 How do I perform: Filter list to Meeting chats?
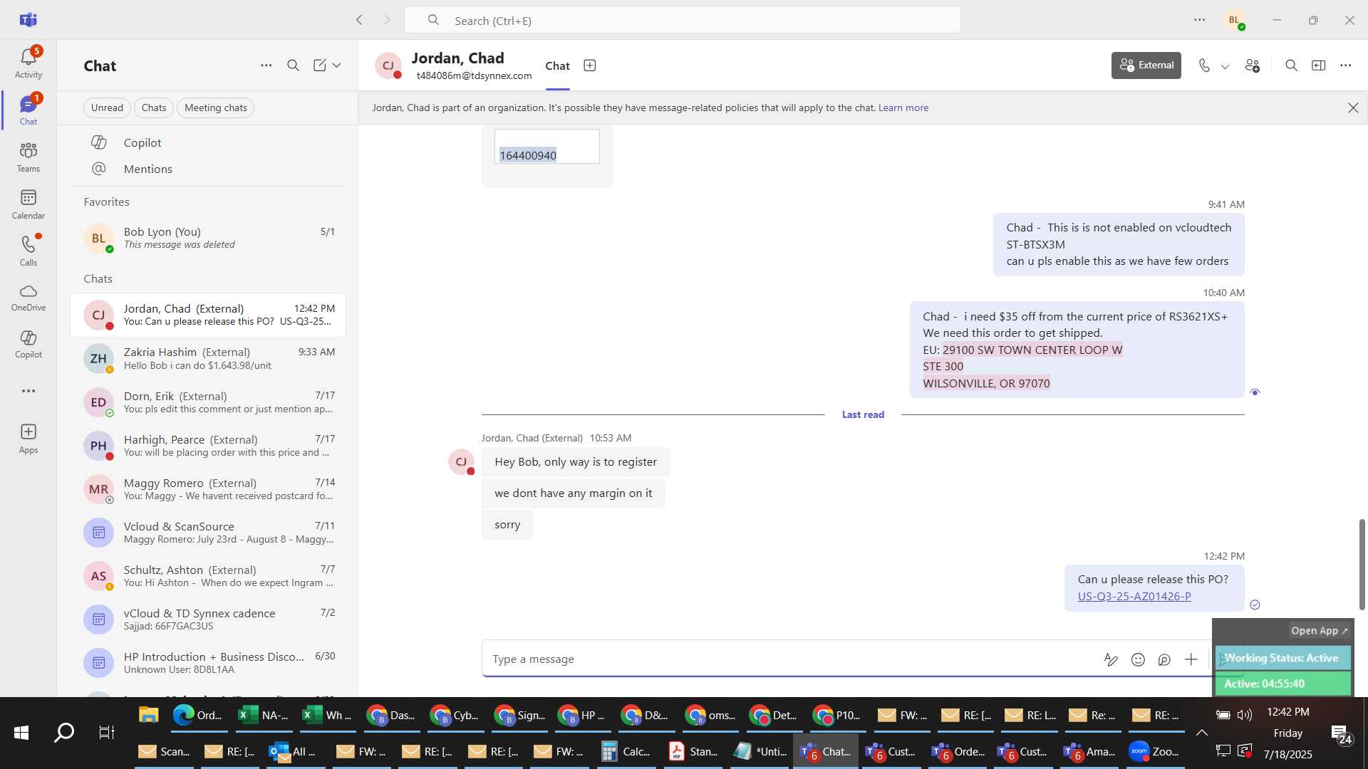216,108
